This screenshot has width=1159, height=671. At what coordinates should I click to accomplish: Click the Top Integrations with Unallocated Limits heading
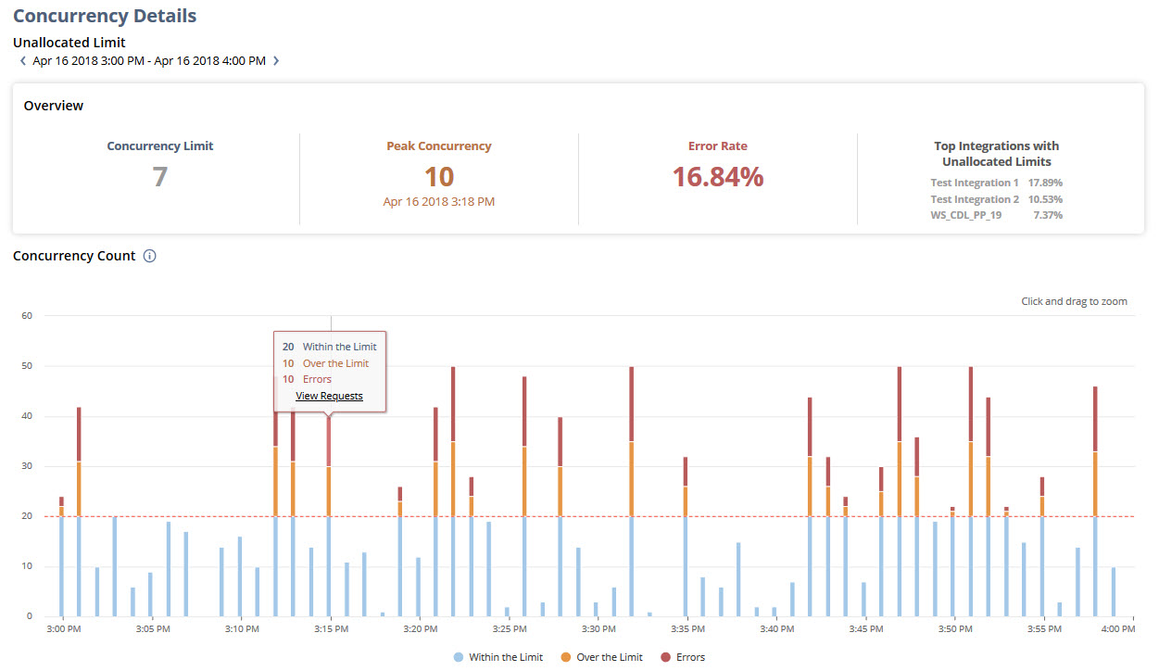point(997,154)
